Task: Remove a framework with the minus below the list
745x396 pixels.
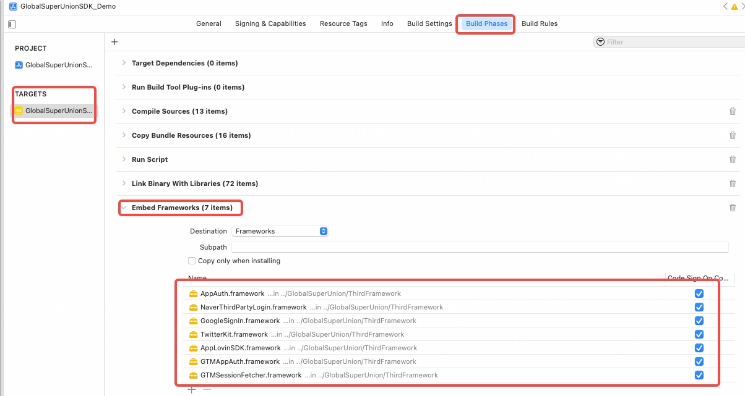Action: click(x=207, y=389)
